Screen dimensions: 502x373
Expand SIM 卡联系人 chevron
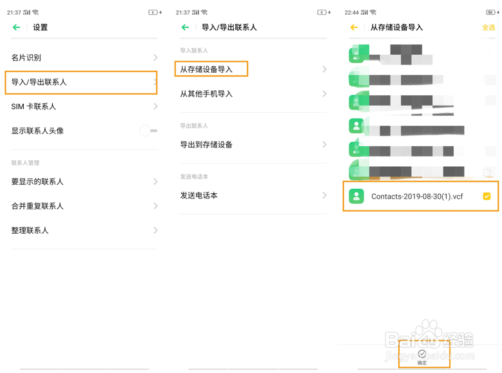click(155, 107)
